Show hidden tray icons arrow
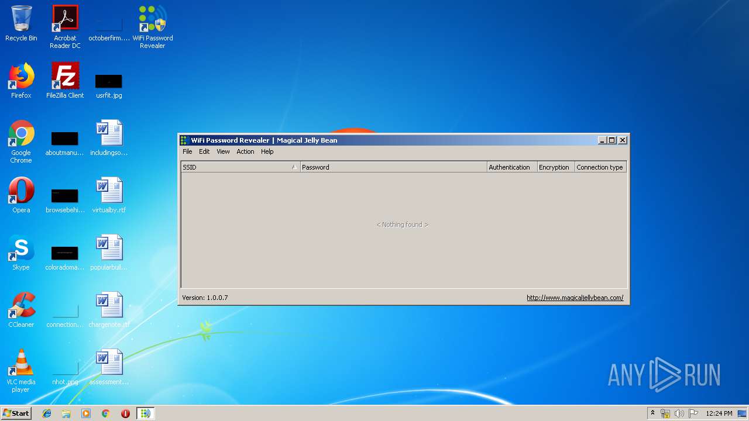Viewport: 749px width, 421px height. pos(652,413)
